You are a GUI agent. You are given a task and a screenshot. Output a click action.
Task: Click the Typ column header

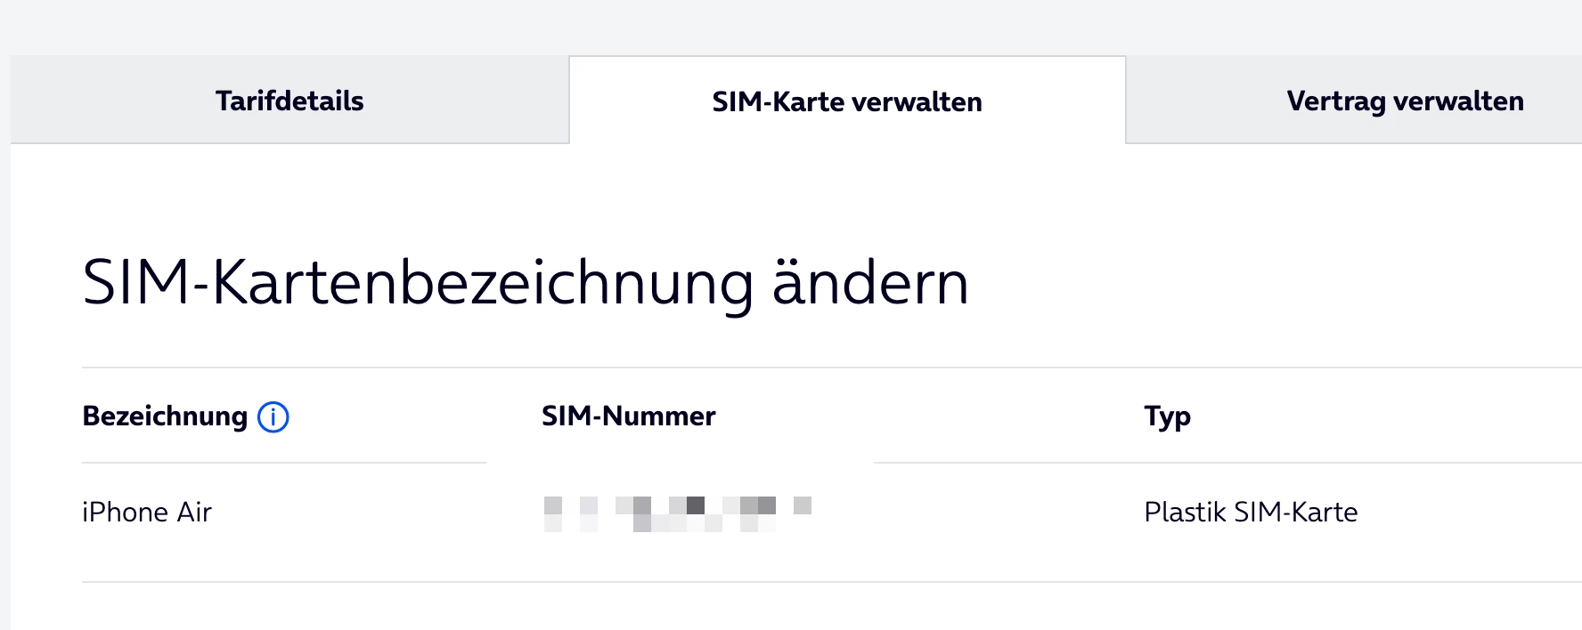pyautogui.click(x=1167, y=416)
